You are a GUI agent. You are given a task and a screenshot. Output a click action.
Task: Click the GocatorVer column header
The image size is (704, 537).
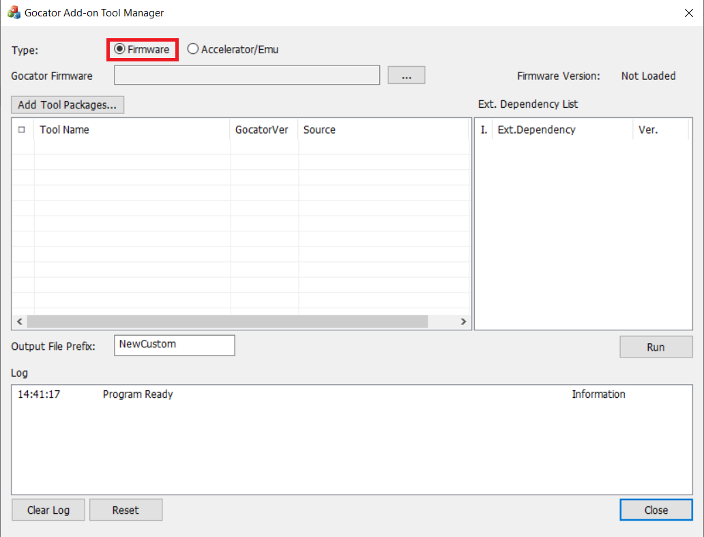coord(264,130)
